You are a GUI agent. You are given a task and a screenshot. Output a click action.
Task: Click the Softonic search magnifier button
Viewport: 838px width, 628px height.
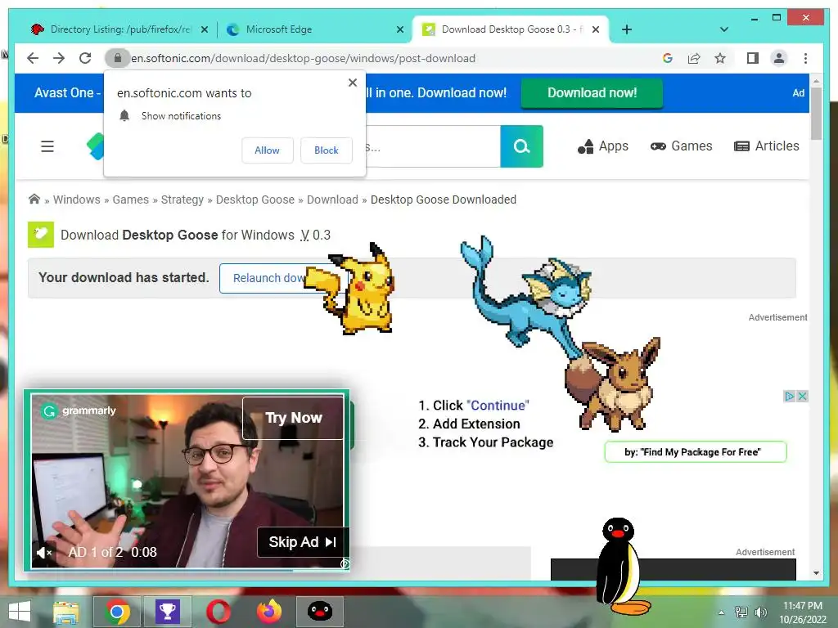tap(521, 146)
